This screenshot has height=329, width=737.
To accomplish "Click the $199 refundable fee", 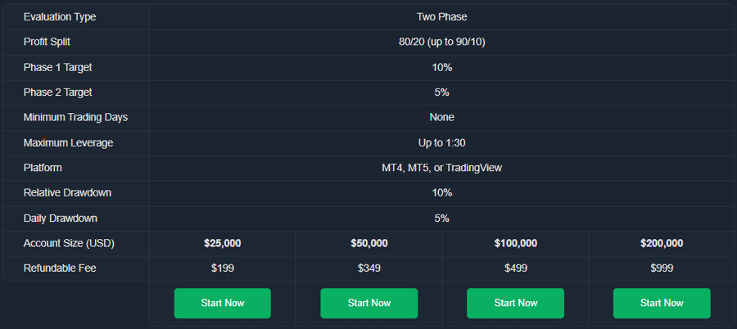I will tap(223, 268).
